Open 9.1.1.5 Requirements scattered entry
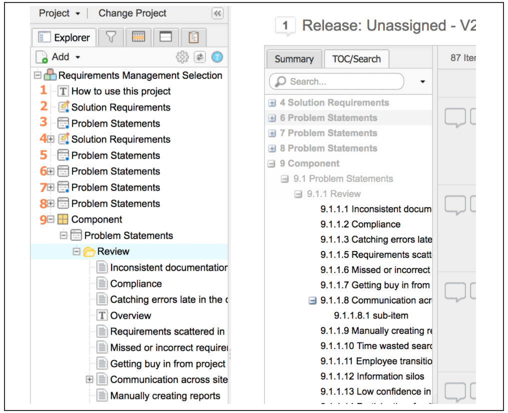Screen dimensions: 508x413 (376, 255)
